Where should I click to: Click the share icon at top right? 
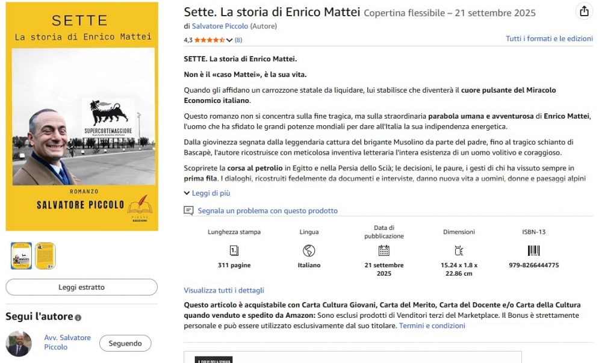(x=584, y=11)
